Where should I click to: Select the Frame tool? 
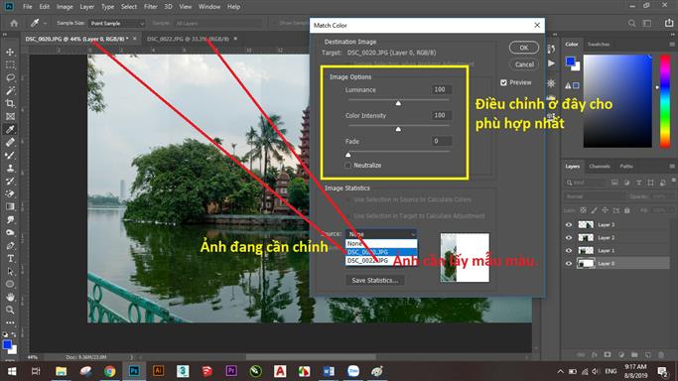10,117
